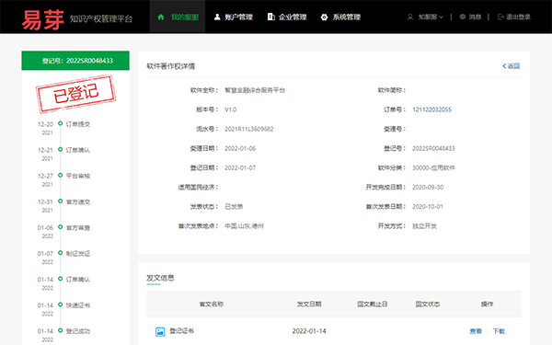Click 下载 to download the certificate
Screen dimensions: 552x345
(499, 331)
